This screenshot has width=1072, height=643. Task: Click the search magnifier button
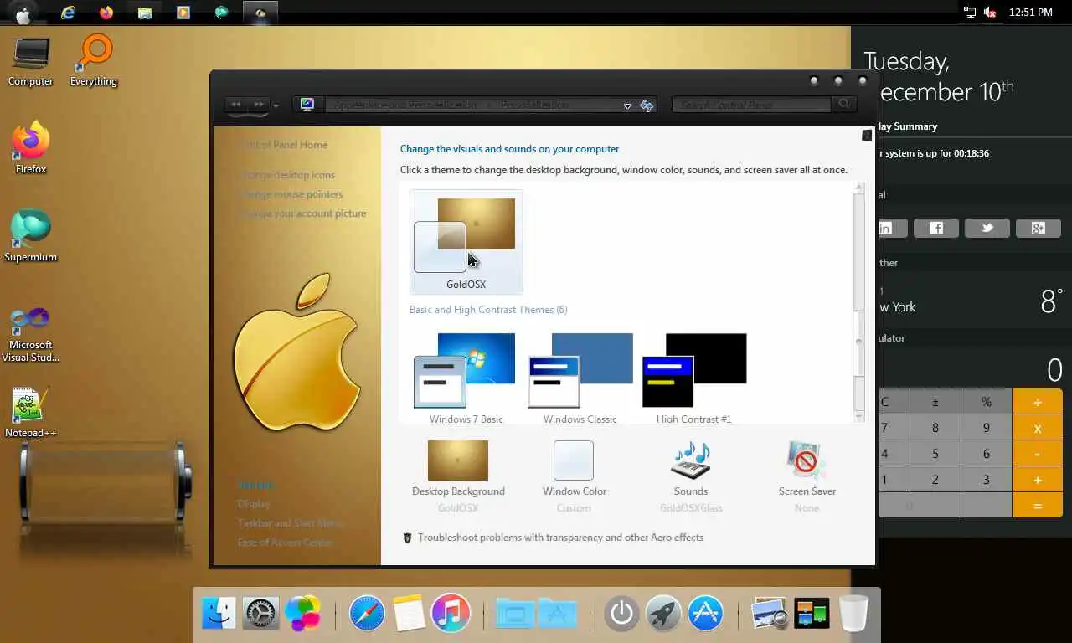(x=844, y=105)
